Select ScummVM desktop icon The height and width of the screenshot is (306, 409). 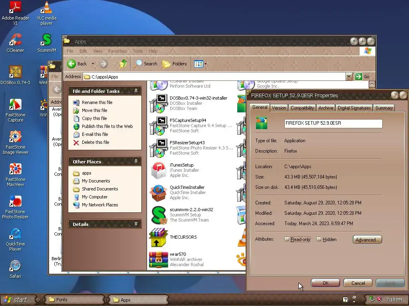click(46, 43)
